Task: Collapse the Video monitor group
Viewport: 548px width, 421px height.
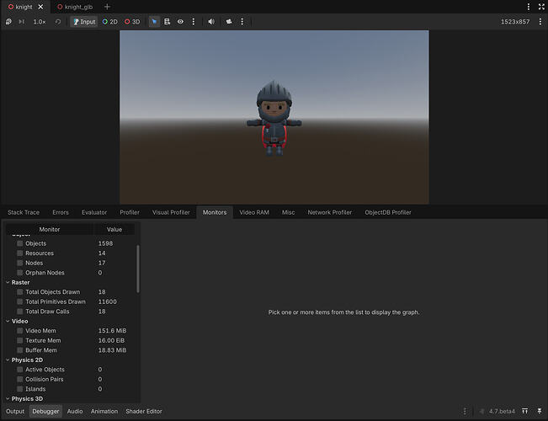Action: point(8,321)
